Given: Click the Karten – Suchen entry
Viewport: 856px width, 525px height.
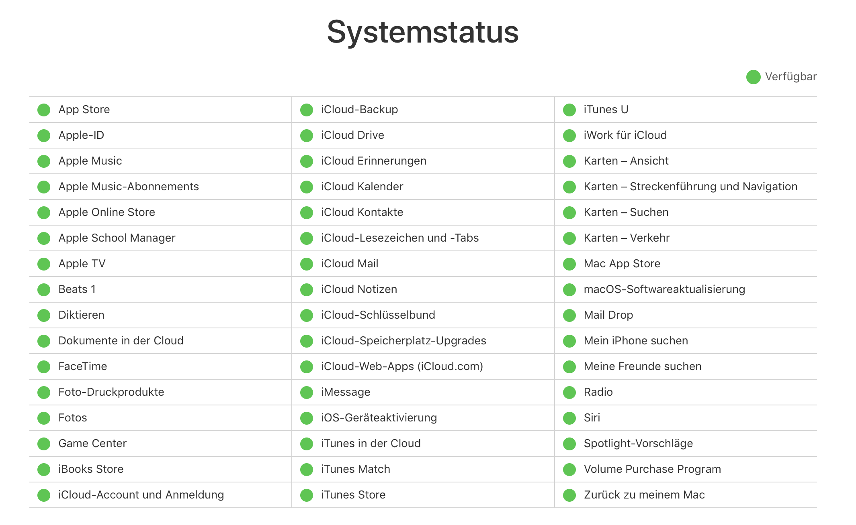Looking at the screenshot, I should click(626, 212).
